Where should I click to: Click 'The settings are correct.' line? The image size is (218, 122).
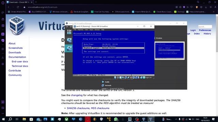[x=96, y=52]
